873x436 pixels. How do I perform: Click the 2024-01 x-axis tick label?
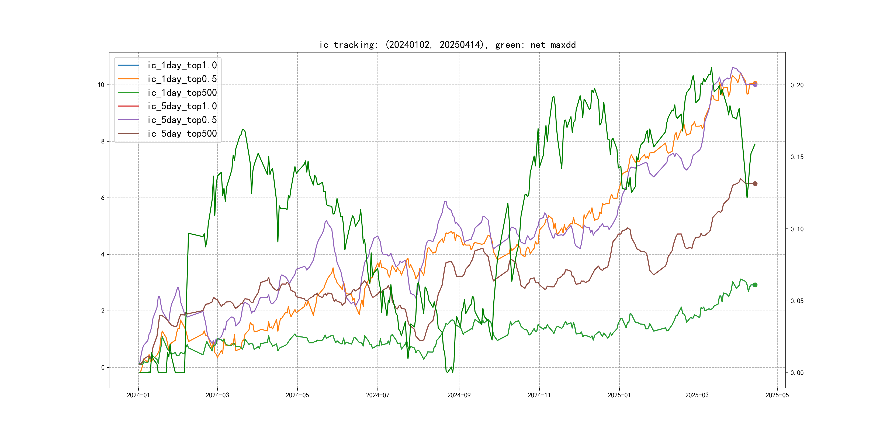(x=138, y=395)
